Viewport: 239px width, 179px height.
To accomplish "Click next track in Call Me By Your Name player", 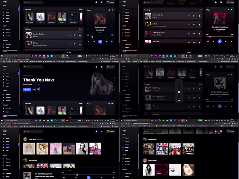I will [226, 41].
